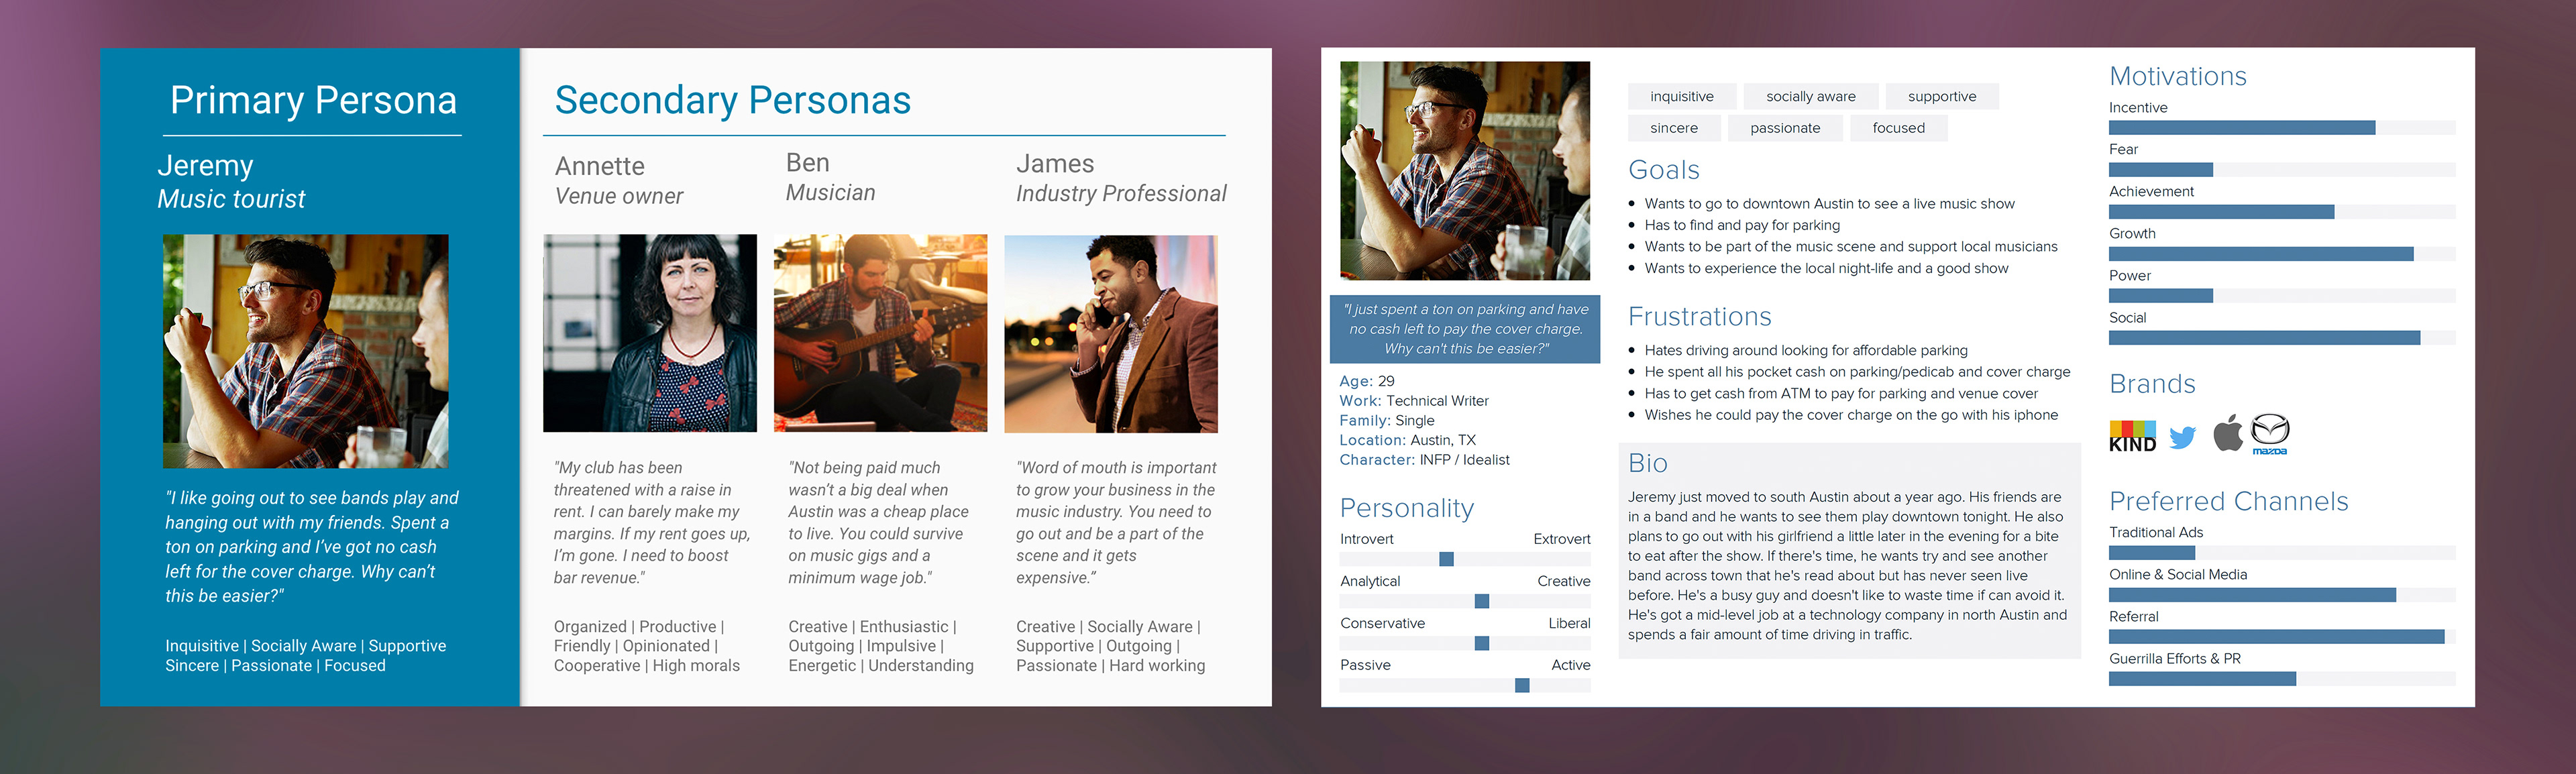The width and height of the screenshot is (2576, 774).
Task: Click the Mazda logo icon
Action: (x=2270, y=432)
